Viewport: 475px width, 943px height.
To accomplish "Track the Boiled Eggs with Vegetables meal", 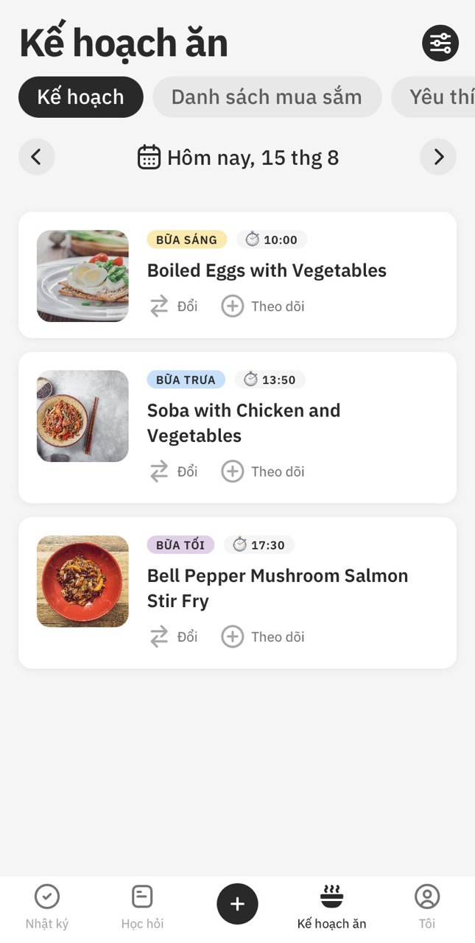I will point(263,306).
